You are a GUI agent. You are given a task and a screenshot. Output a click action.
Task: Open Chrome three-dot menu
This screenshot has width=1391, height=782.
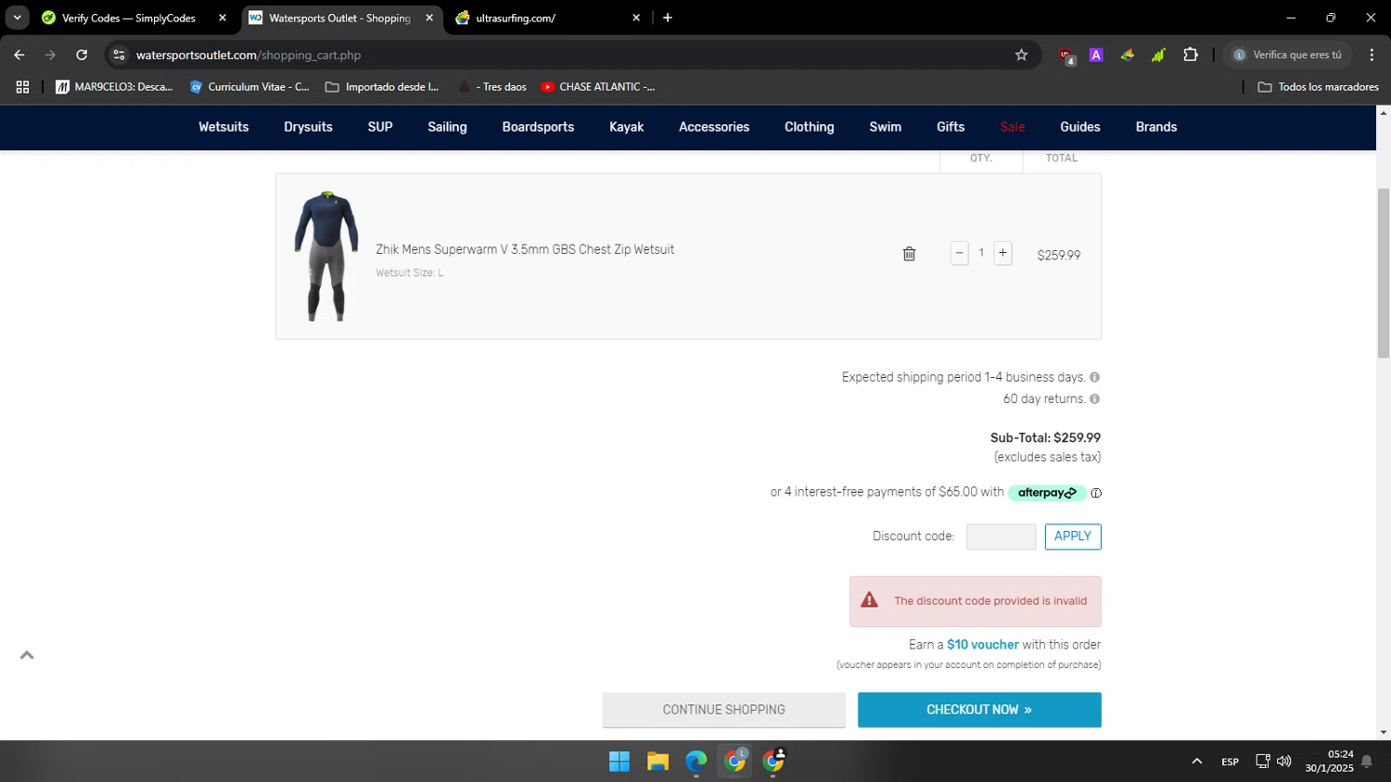1372,55
